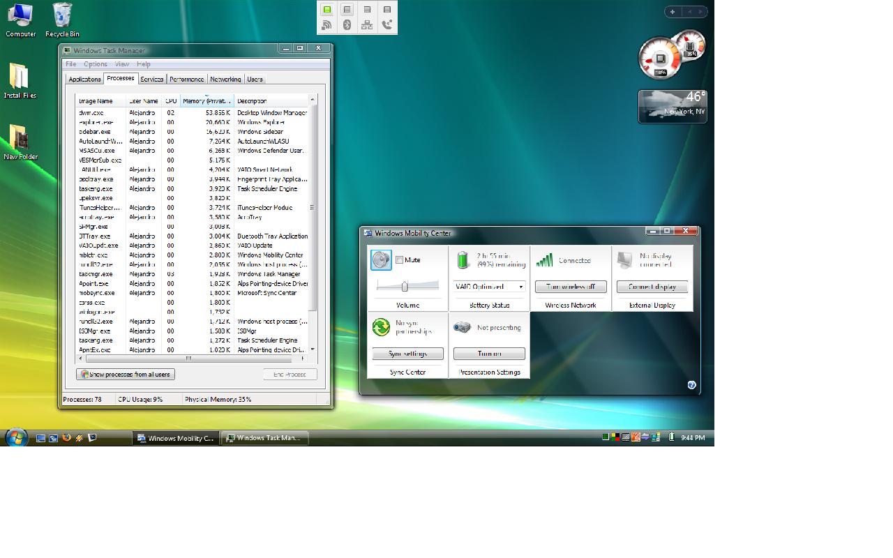Toggle the wired network switch indicator
This screenshot has height=558, width=893.
coord(367,10)
